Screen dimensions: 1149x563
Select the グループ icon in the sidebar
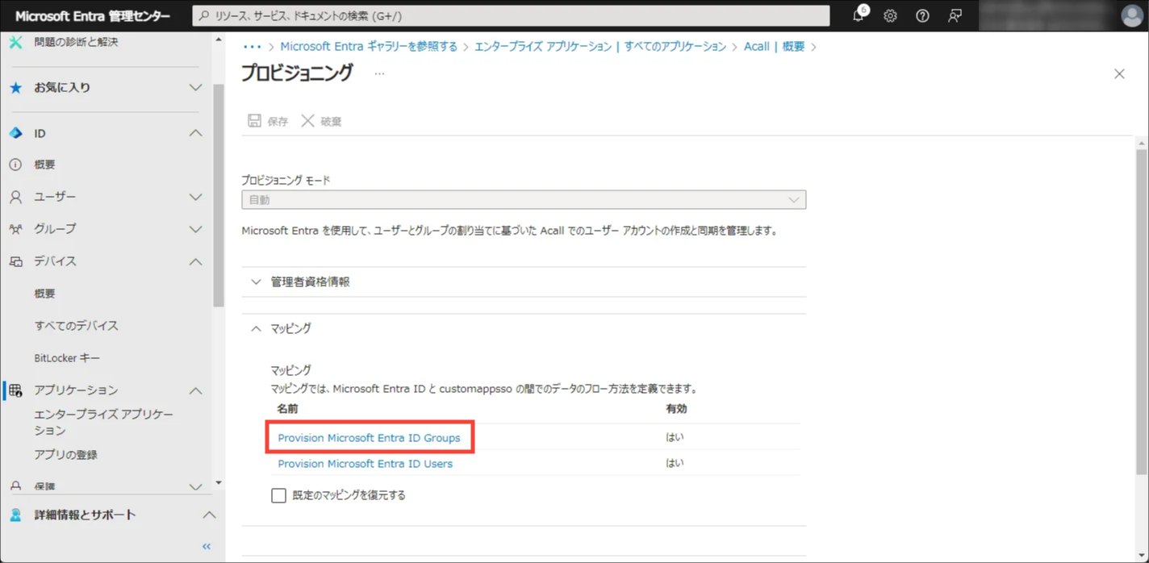click(15, 228)
